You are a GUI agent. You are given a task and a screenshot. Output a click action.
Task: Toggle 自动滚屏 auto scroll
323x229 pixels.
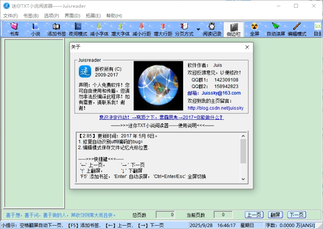click(276, 29)
